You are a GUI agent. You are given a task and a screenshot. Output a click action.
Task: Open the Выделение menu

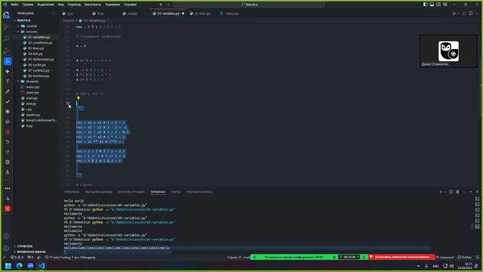[45, 5]
